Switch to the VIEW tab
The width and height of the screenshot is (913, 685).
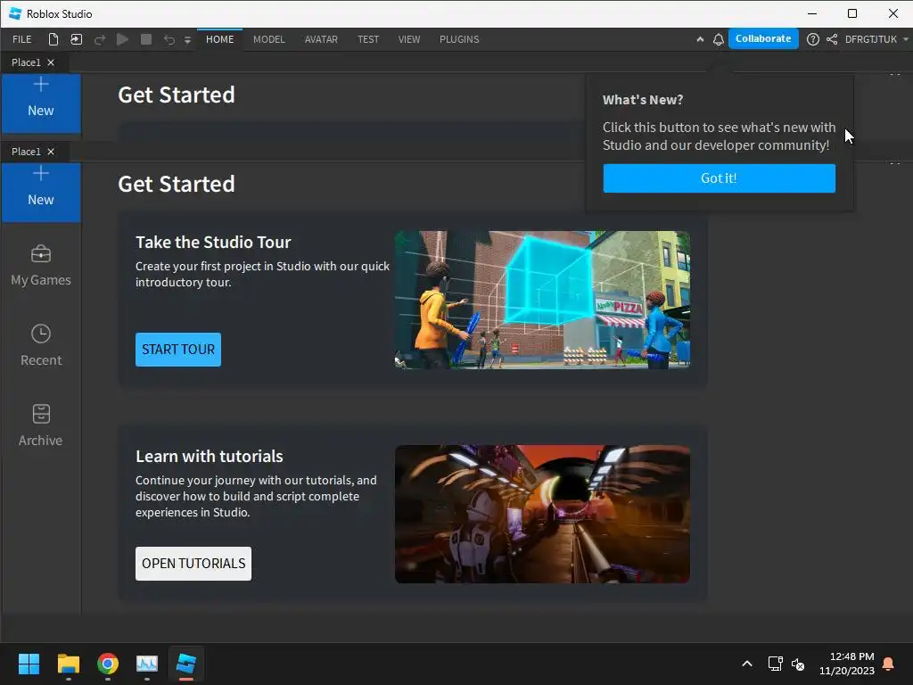click(408, 39)
